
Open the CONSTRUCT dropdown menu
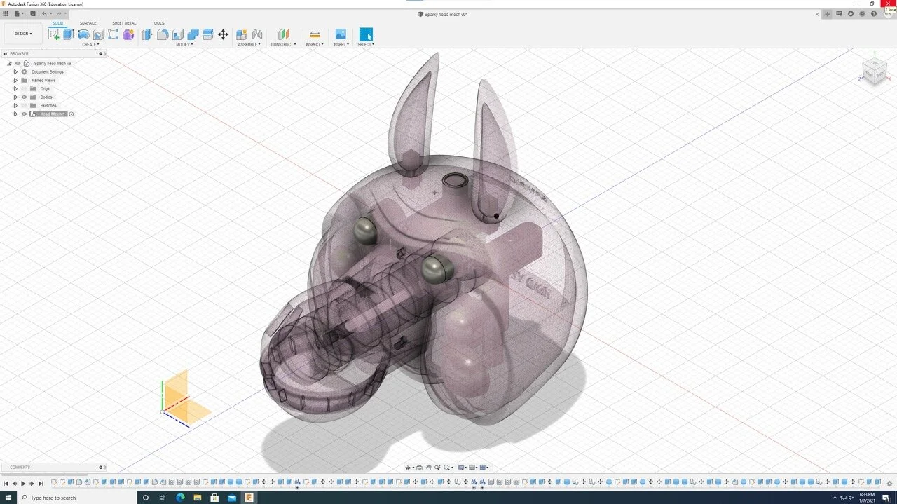click(x=284, y=45)
